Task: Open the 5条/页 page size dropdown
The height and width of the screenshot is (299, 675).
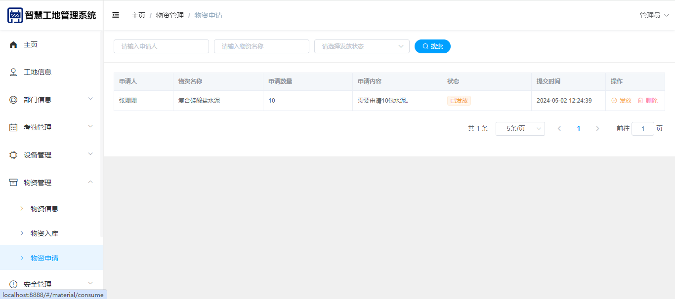Action: 520,129
